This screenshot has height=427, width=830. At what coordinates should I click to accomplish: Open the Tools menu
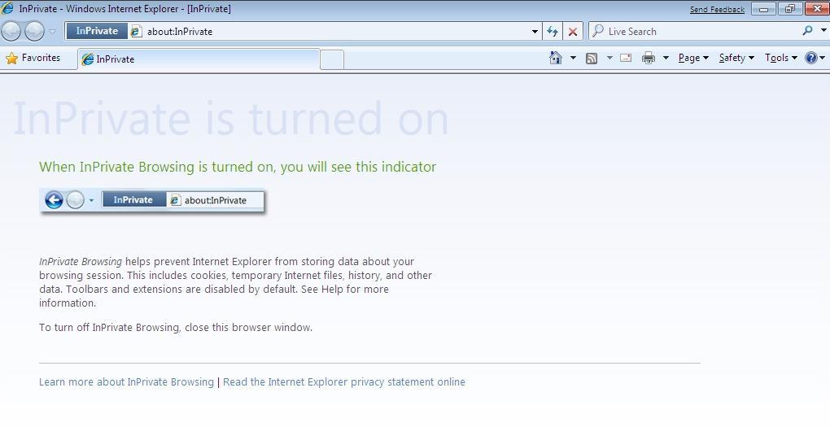coord(780,58)
